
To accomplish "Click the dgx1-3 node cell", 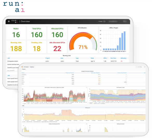I will (x=93, y=61).
